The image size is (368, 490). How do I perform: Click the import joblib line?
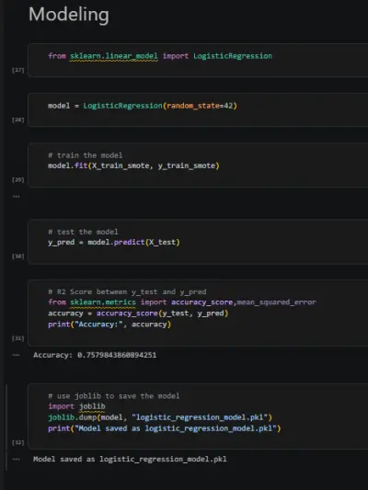pyautogui.click(x=76, y=406)
